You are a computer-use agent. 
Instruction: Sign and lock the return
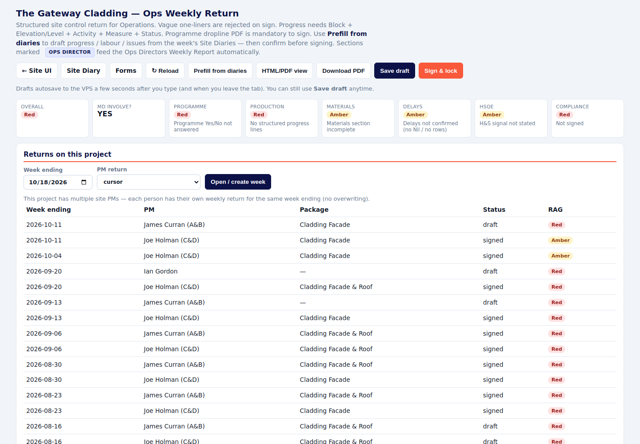441,71
